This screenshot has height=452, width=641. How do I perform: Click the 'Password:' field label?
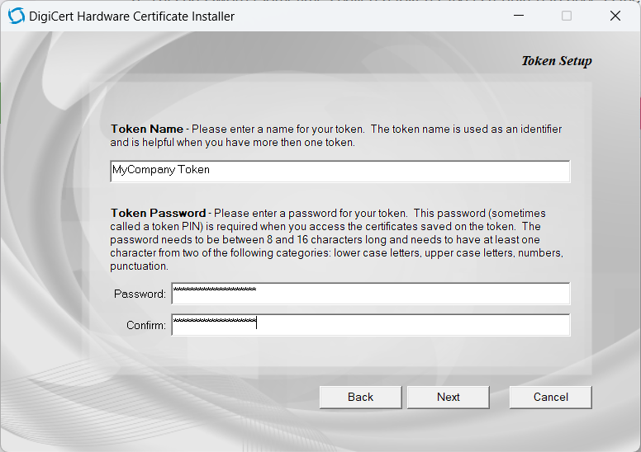pyautogui.click(x=140, y=294)
